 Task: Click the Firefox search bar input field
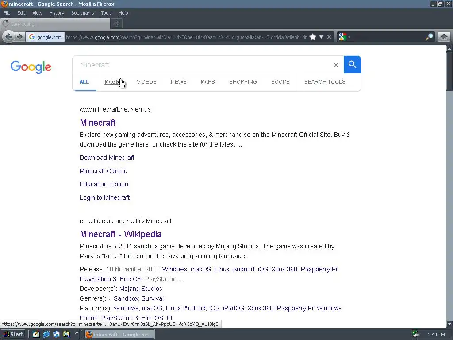[388, 37]
